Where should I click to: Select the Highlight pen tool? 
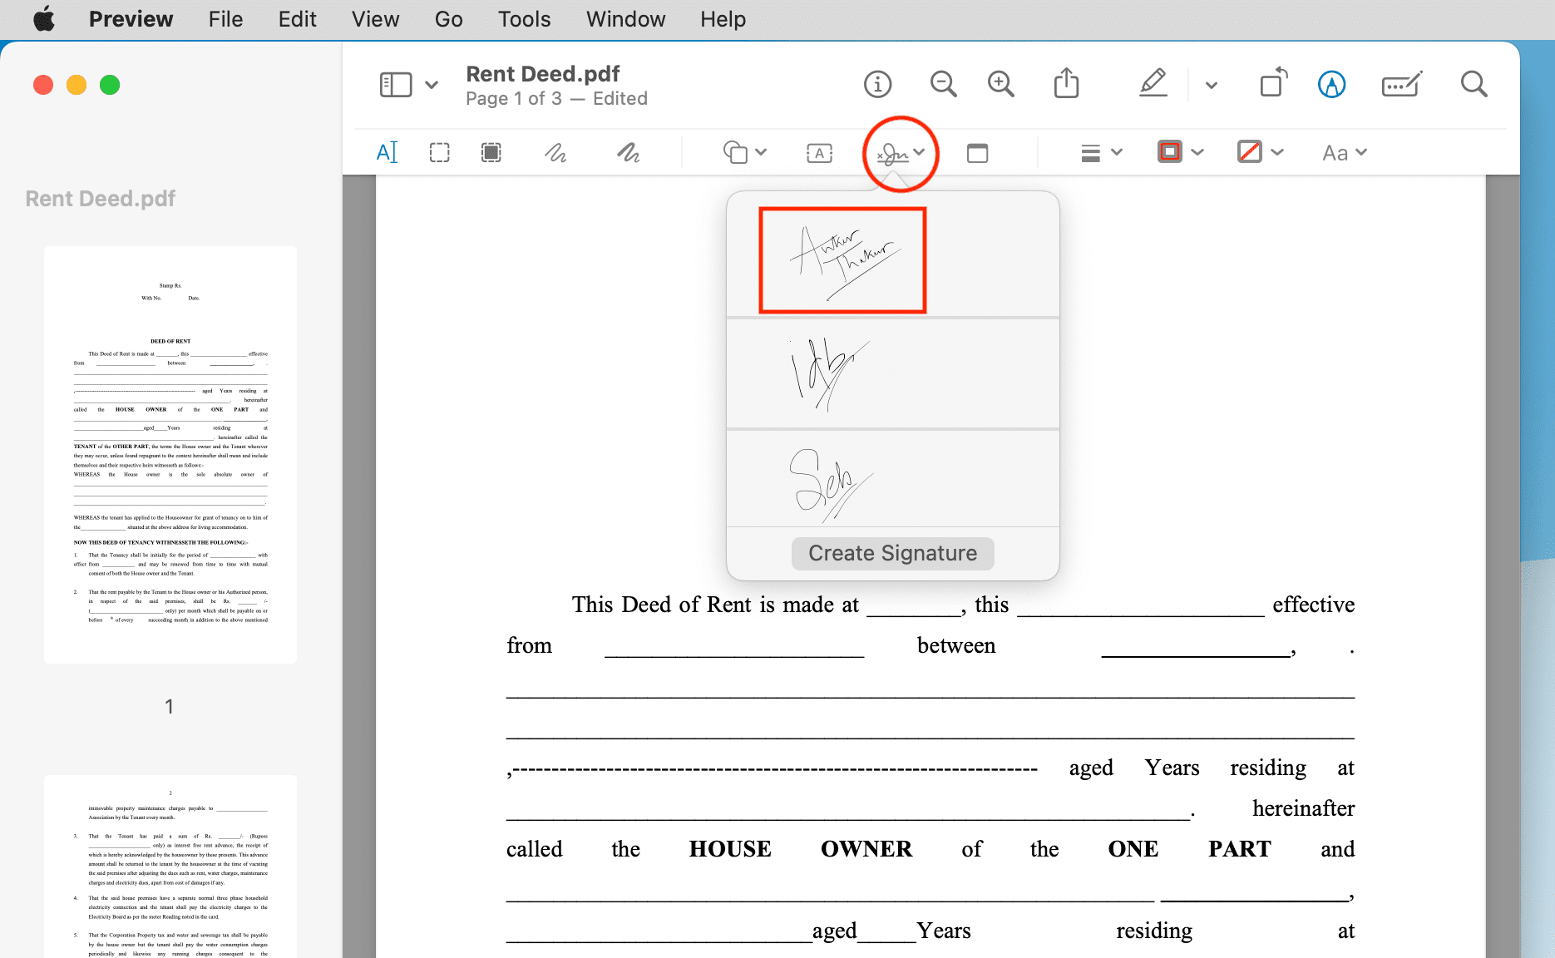point(1153,83)
